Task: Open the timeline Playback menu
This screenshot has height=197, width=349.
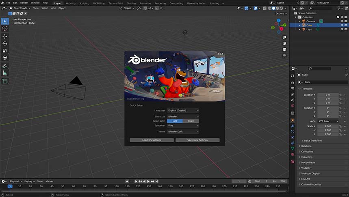Action: [16, 182]
